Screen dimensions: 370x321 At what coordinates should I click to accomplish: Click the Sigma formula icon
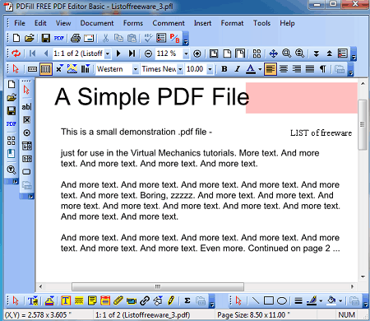[x=187, y=300]
